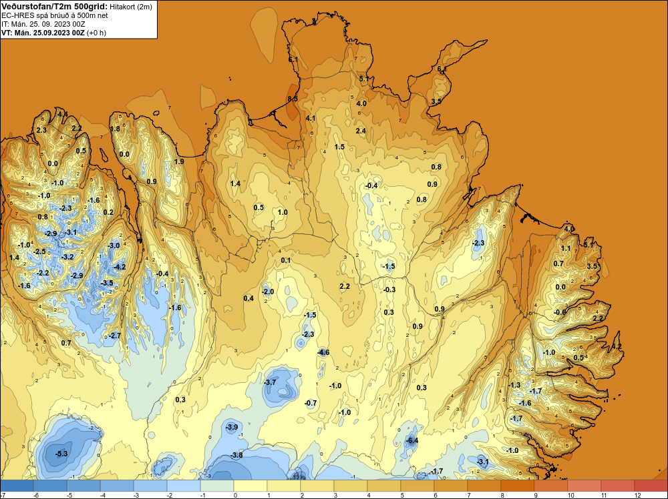Click the -1.3 temperature value on the map

tap(514, 385)
